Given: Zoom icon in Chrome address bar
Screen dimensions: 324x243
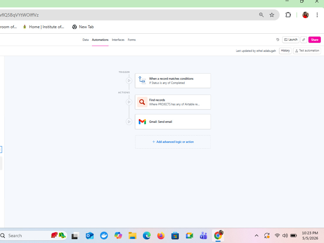Looking at the screenshot, I should coord(261,15).
